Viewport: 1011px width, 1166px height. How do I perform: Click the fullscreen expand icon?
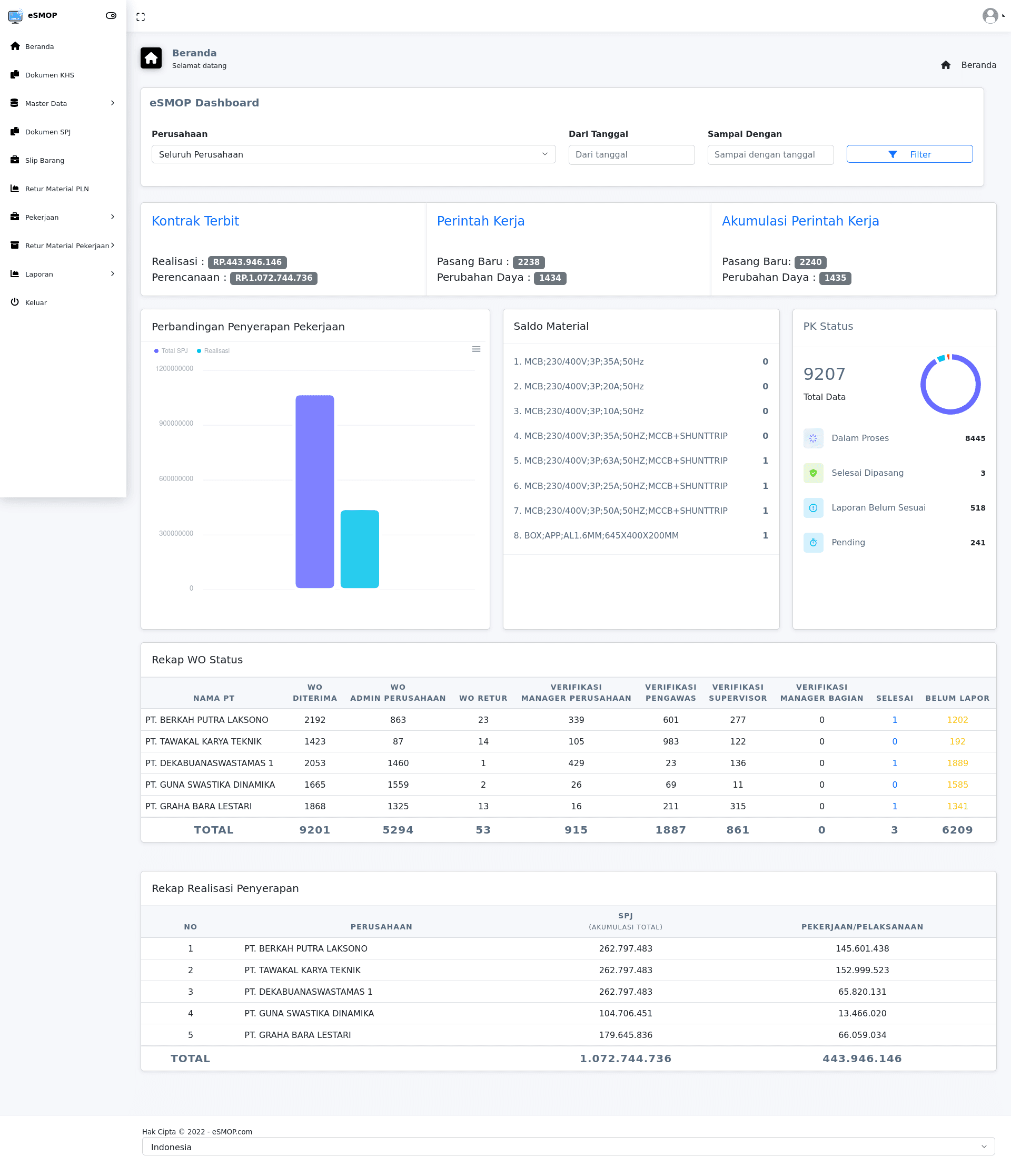point(141,17)
